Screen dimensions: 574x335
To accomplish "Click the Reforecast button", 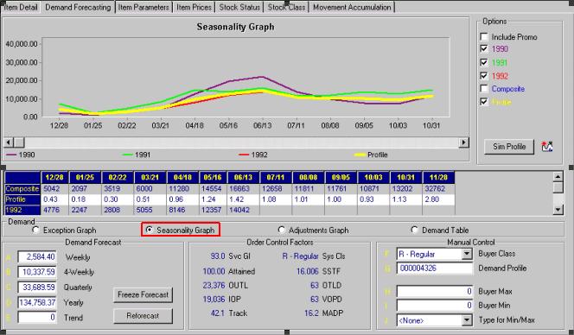I will click(x=143, y=316).
